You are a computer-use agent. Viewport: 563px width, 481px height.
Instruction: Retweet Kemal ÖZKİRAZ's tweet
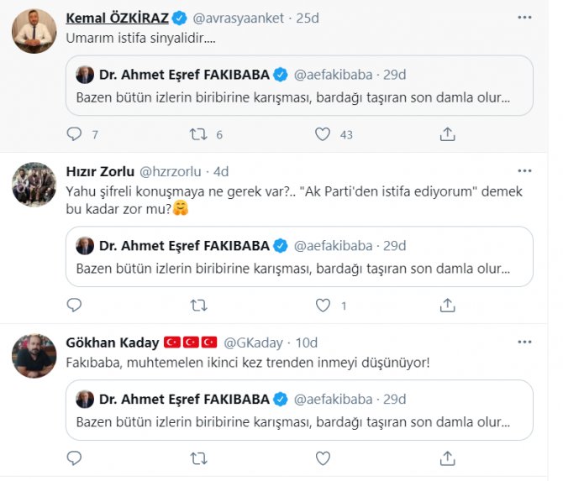click(x=198, y=134)
